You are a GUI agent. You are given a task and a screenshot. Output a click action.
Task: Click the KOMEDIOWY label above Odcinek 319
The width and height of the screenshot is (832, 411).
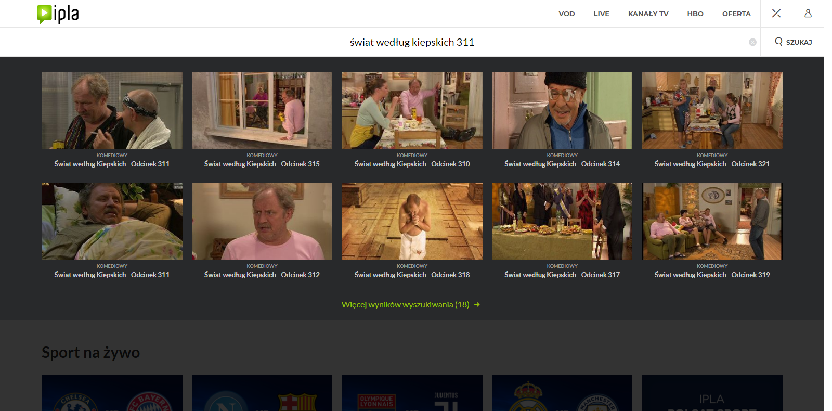coord(712,266)
